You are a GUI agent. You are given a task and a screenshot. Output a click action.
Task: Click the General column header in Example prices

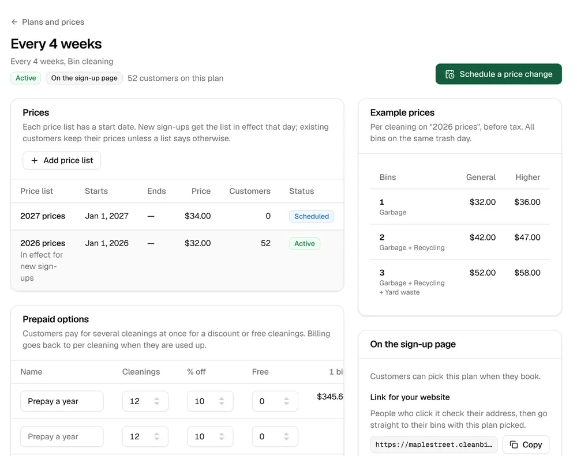point(481,177)
